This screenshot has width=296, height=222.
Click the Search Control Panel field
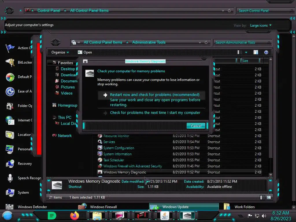[265, 11]
